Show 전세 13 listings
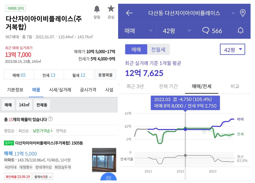The image size is (255, 183). (x=49, y=75)
